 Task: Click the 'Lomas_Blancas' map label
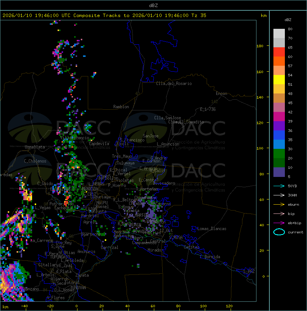pos(212,229)
